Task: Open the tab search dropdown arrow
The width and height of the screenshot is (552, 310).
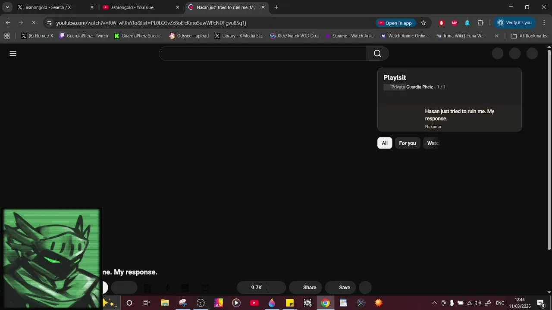Action: click(x=7, y=7)
